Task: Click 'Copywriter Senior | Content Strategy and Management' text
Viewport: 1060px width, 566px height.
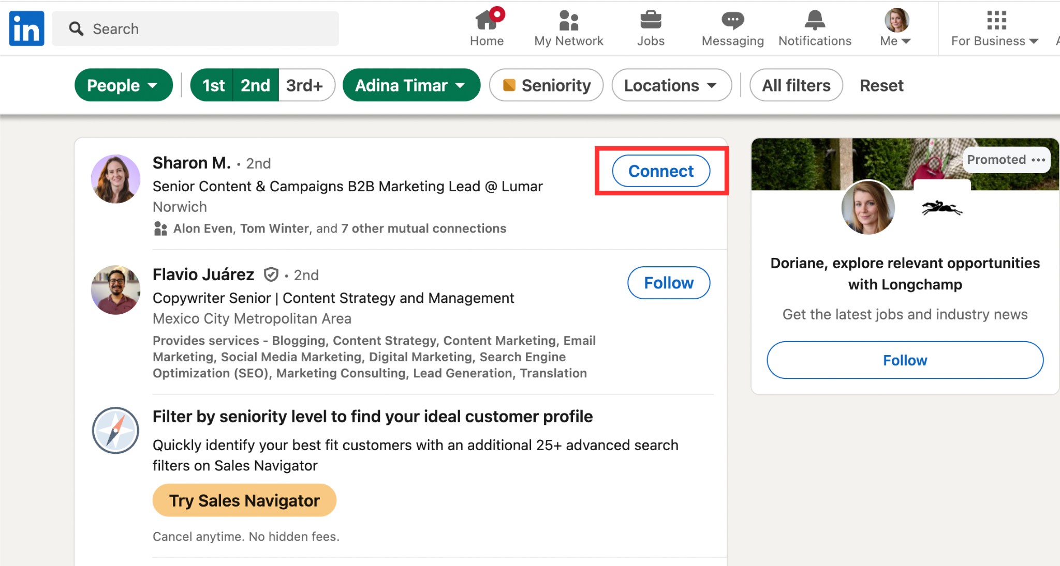Action: point(333,298)
